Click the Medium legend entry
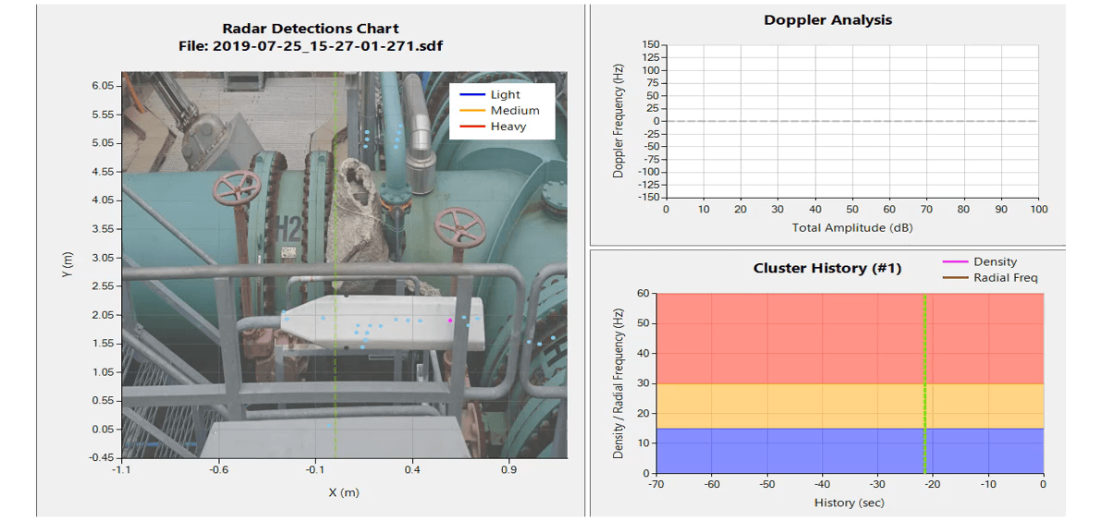The image size is (1102, 521). tap(499, 110)
